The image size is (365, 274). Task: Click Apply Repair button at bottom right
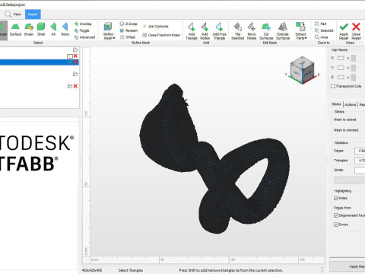click(x=348, y=266)
